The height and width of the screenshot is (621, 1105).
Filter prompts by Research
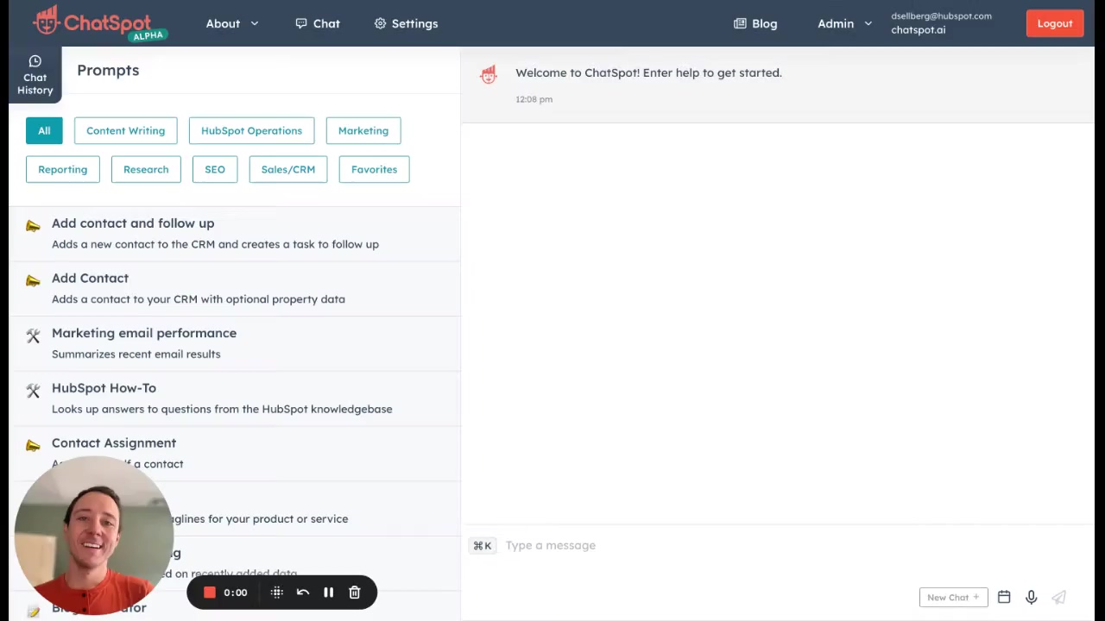pyautogui.click(x=146, y=169)
